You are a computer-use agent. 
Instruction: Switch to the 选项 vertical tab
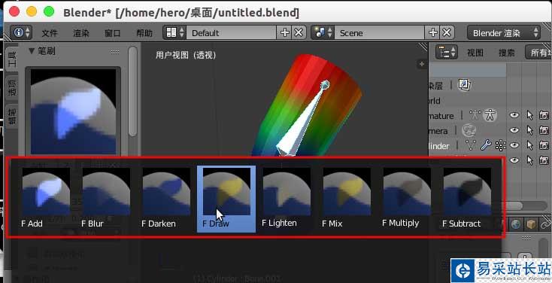pos(11,87)
